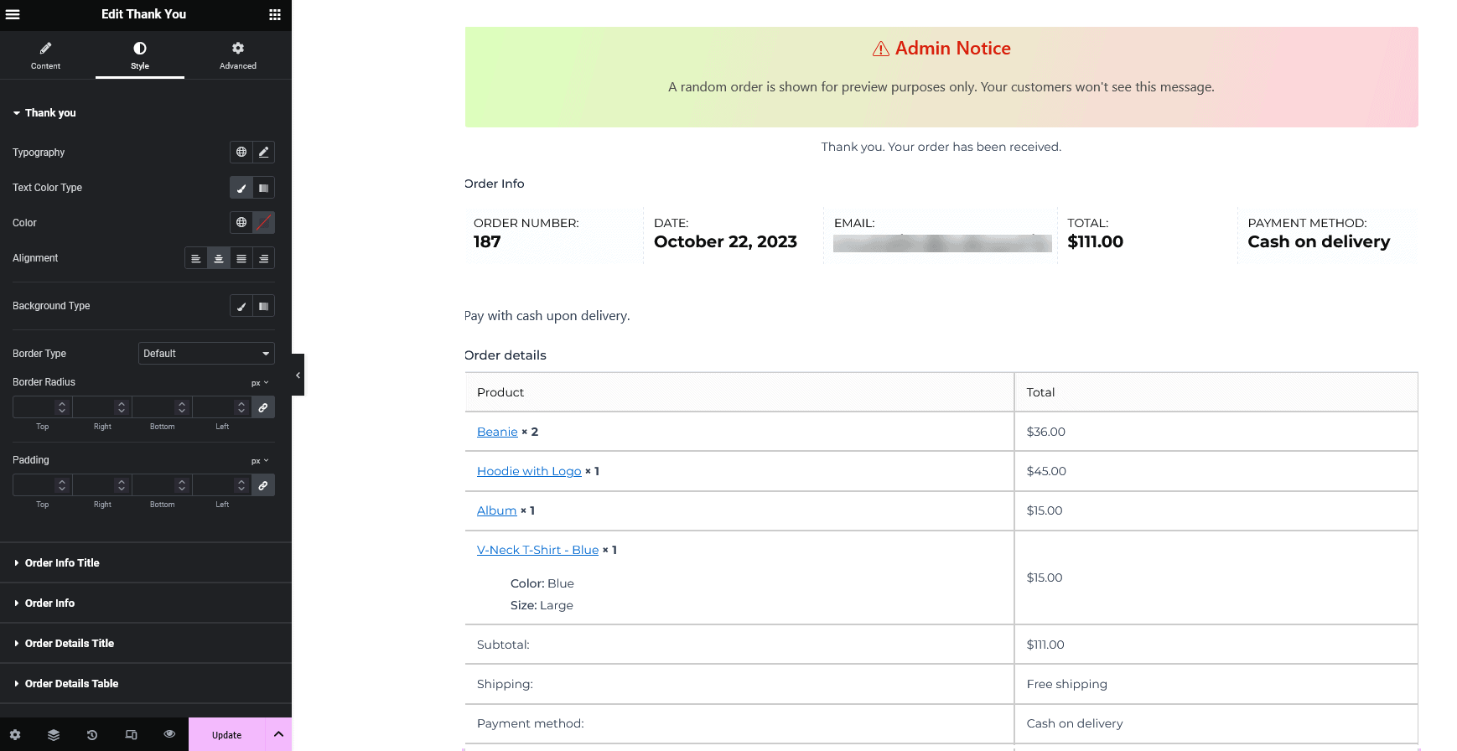Open the Hoodie with Logo product link

(529, 471)
